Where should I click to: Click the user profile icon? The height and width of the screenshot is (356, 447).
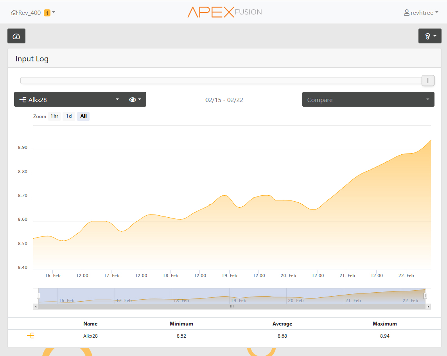pos(406,13)
